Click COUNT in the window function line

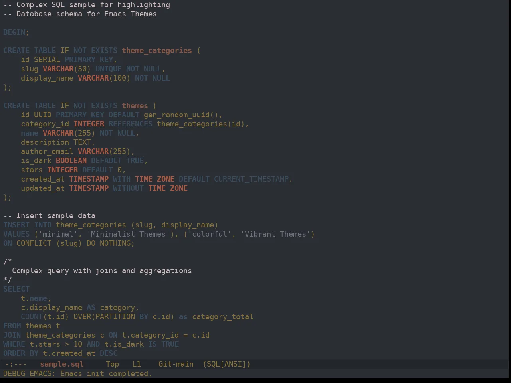32,316
